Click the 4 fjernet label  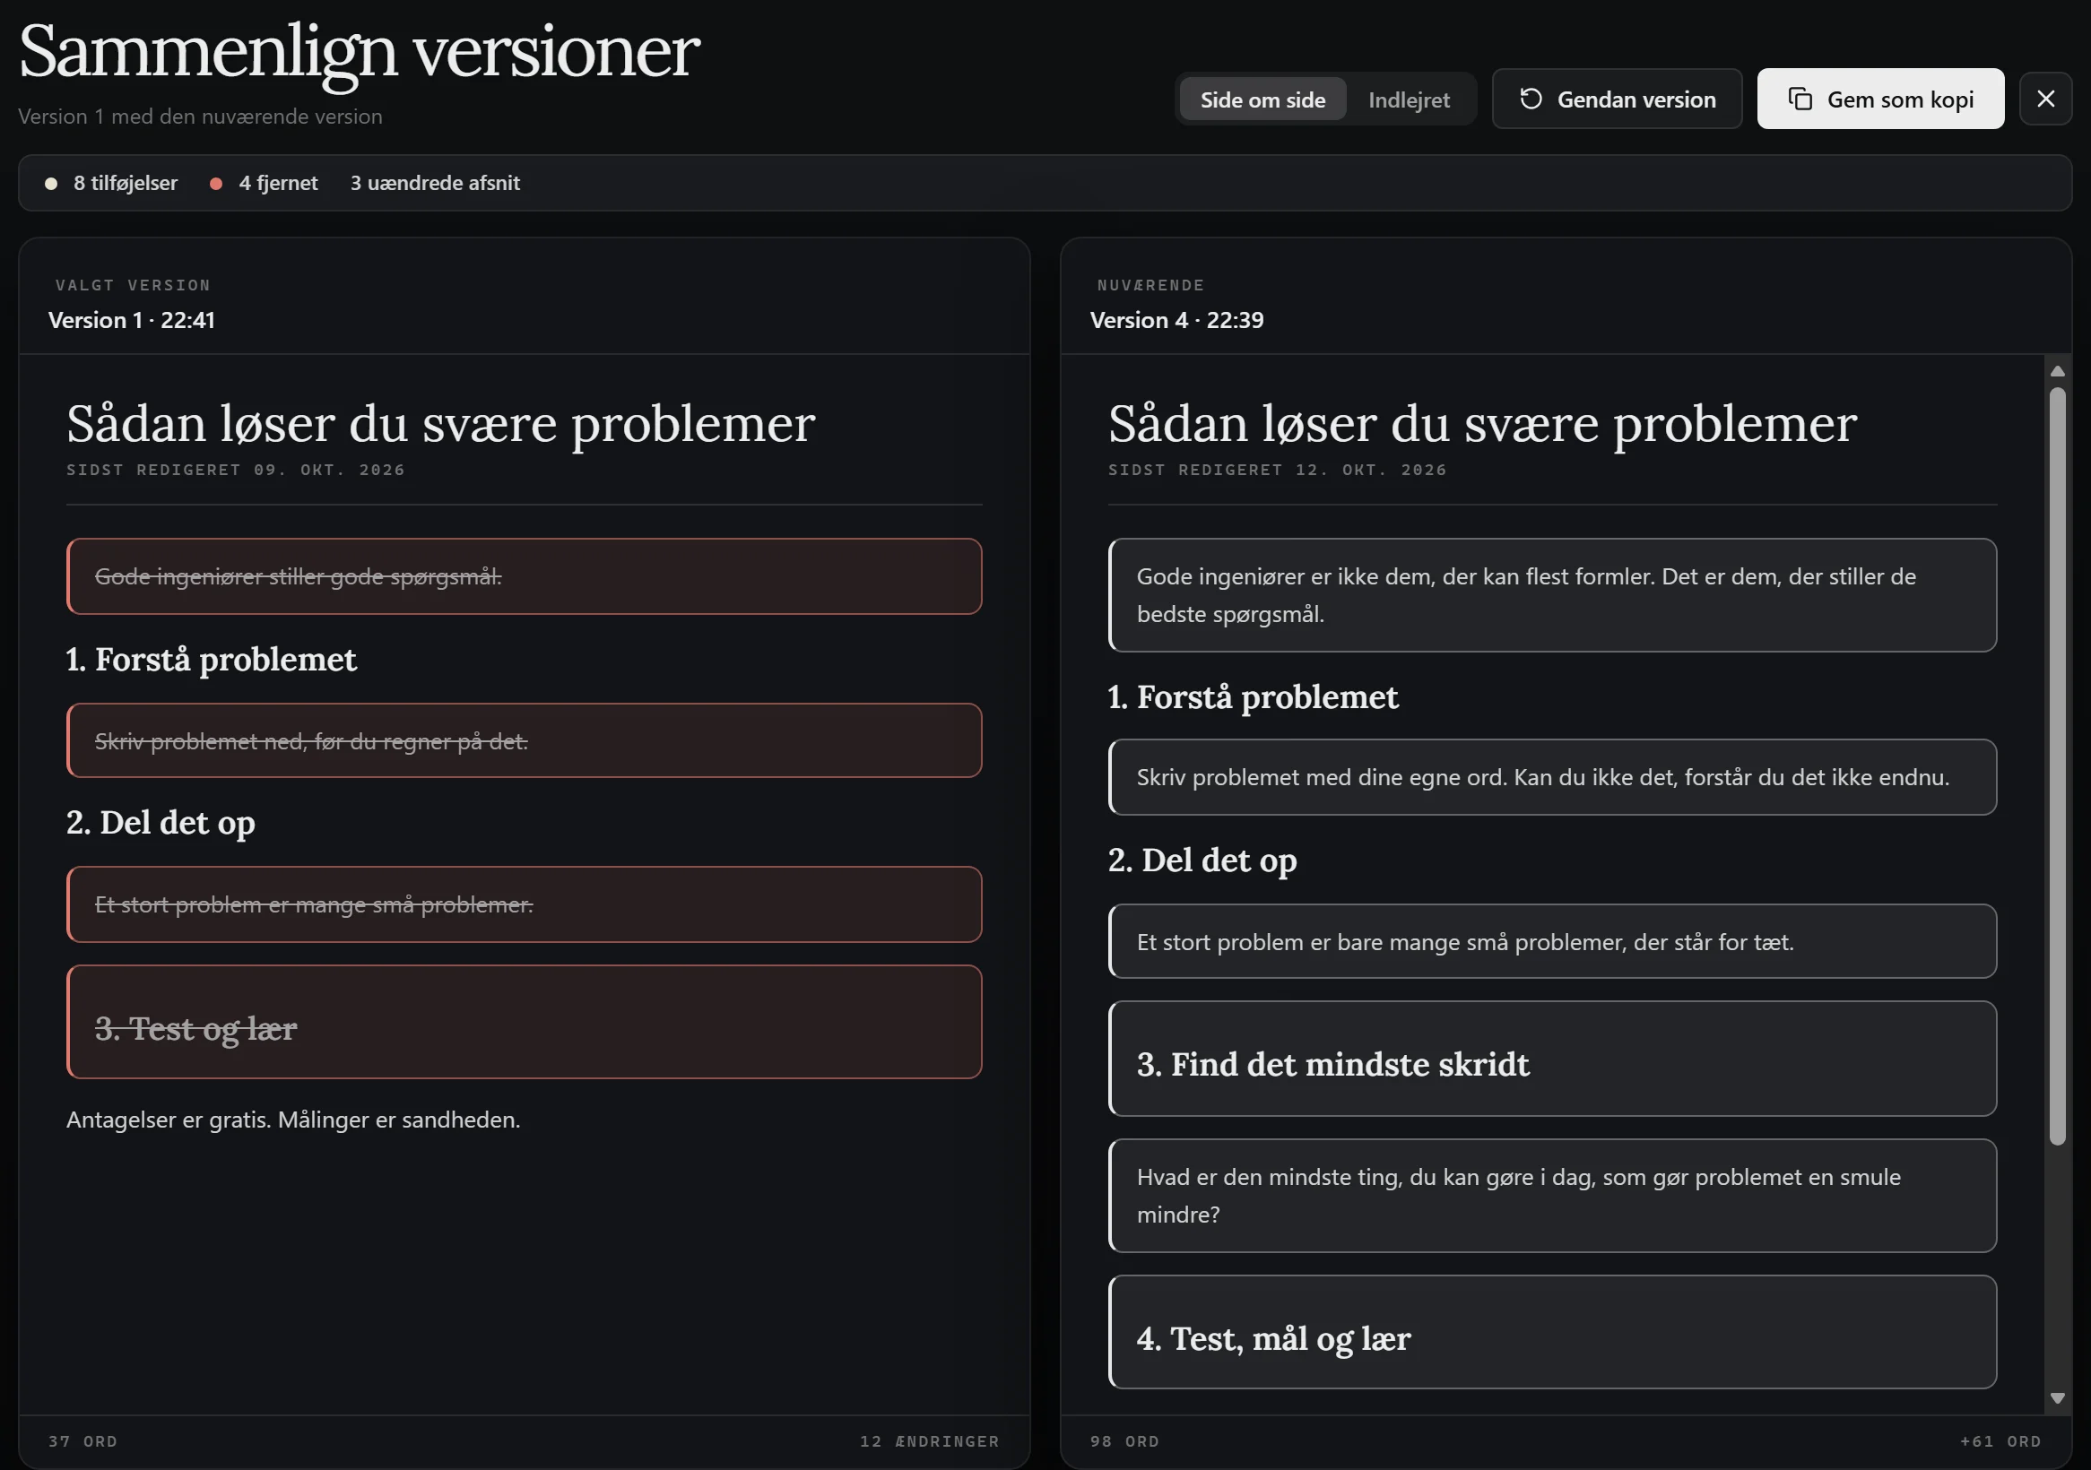coord(278,183)
